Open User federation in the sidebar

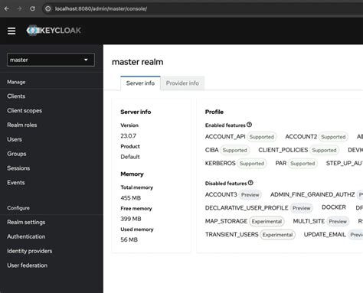[x=27, y=265]
